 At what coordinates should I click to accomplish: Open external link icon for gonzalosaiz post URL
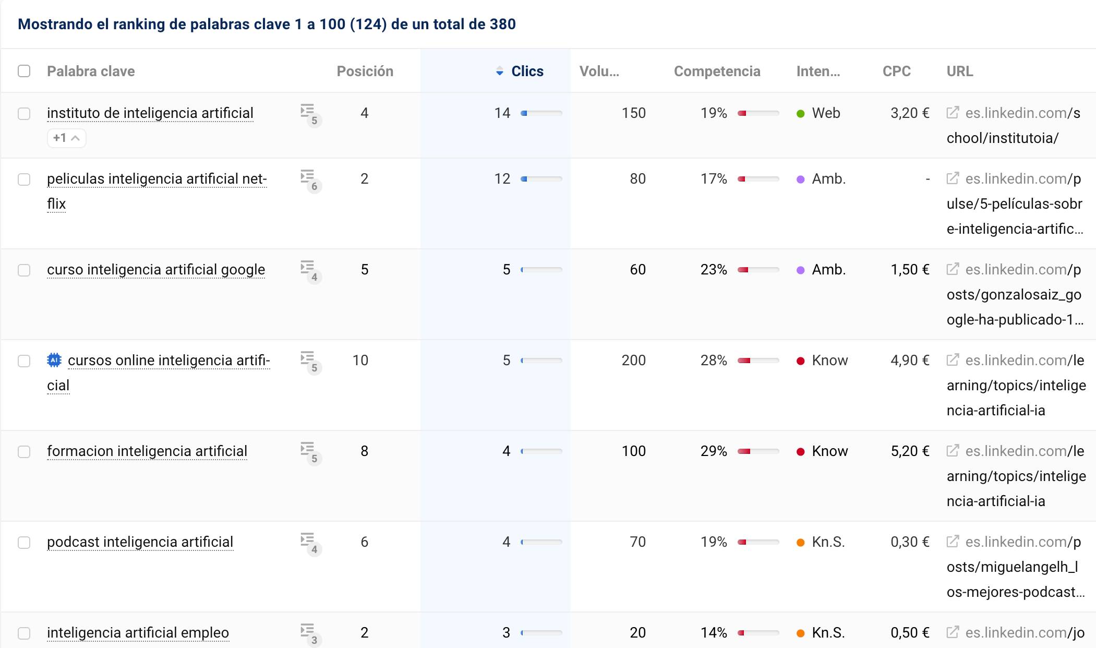pyautogui.click(x=953, y=269)
